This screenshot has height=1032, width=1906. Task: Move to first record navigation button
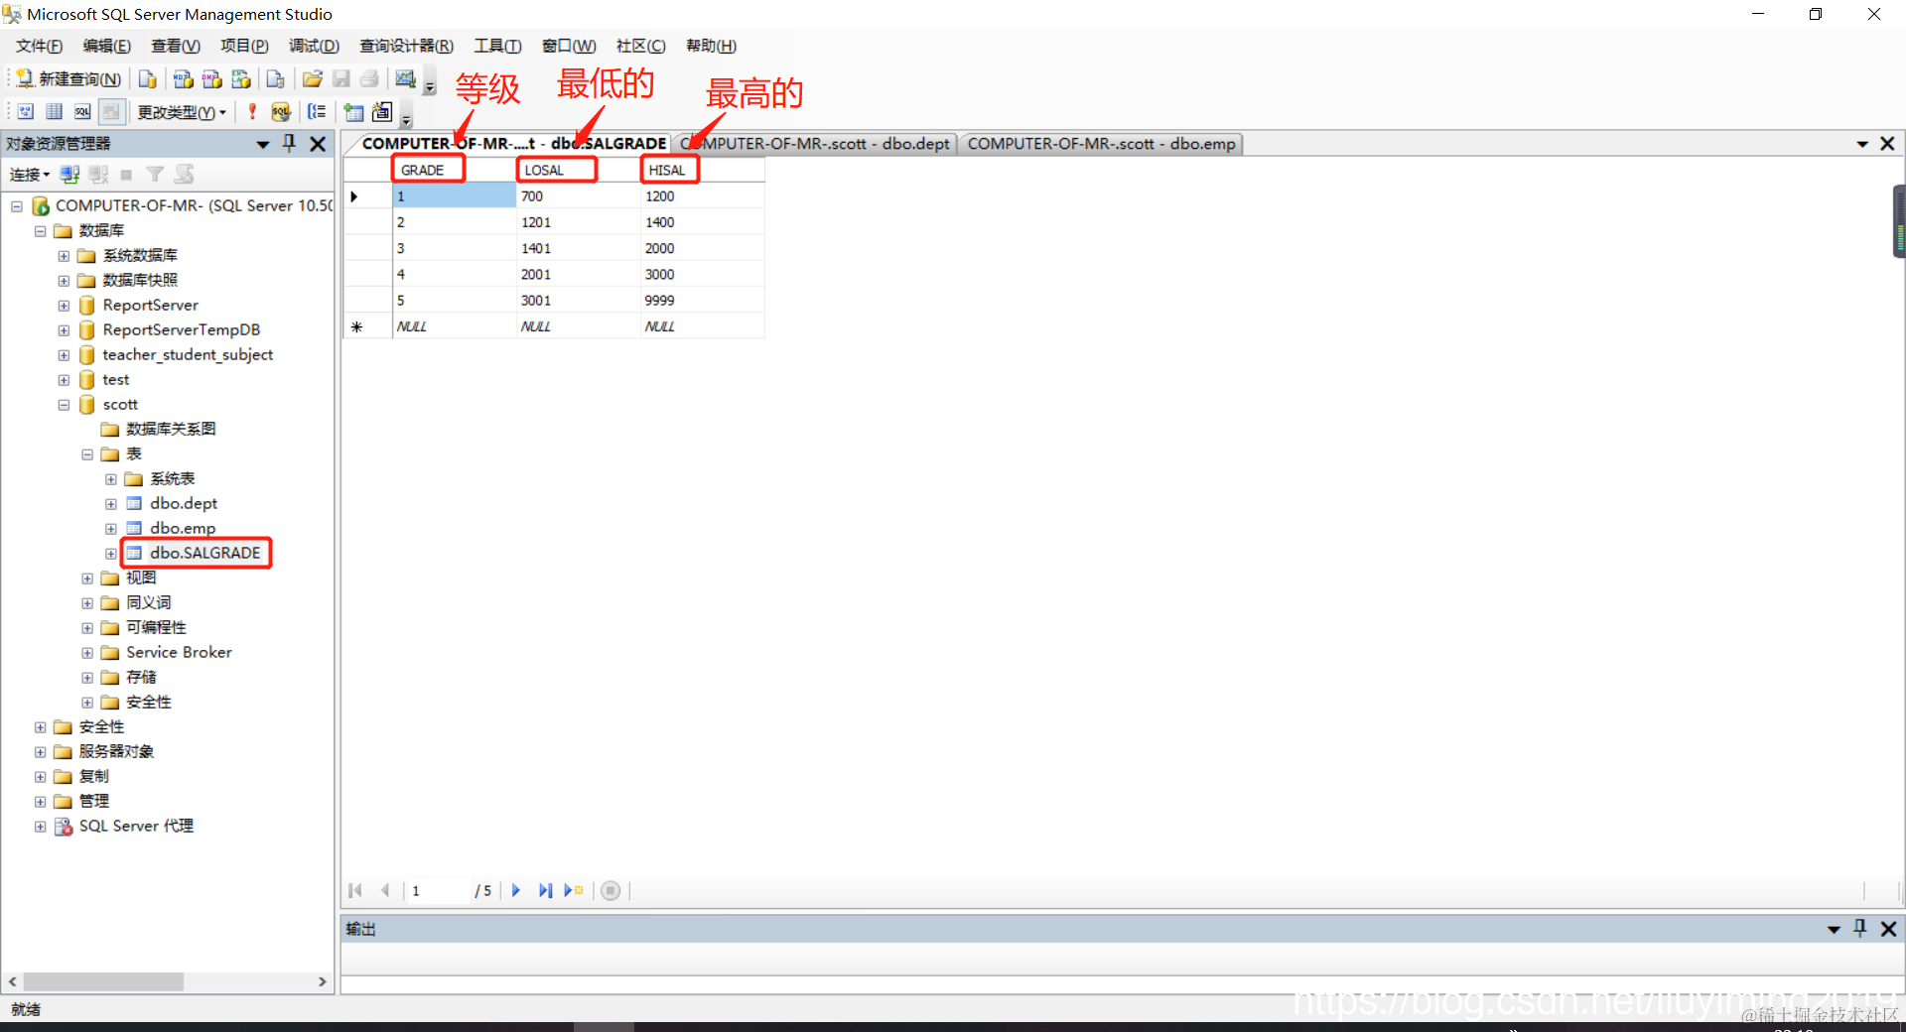click(355, 890)
